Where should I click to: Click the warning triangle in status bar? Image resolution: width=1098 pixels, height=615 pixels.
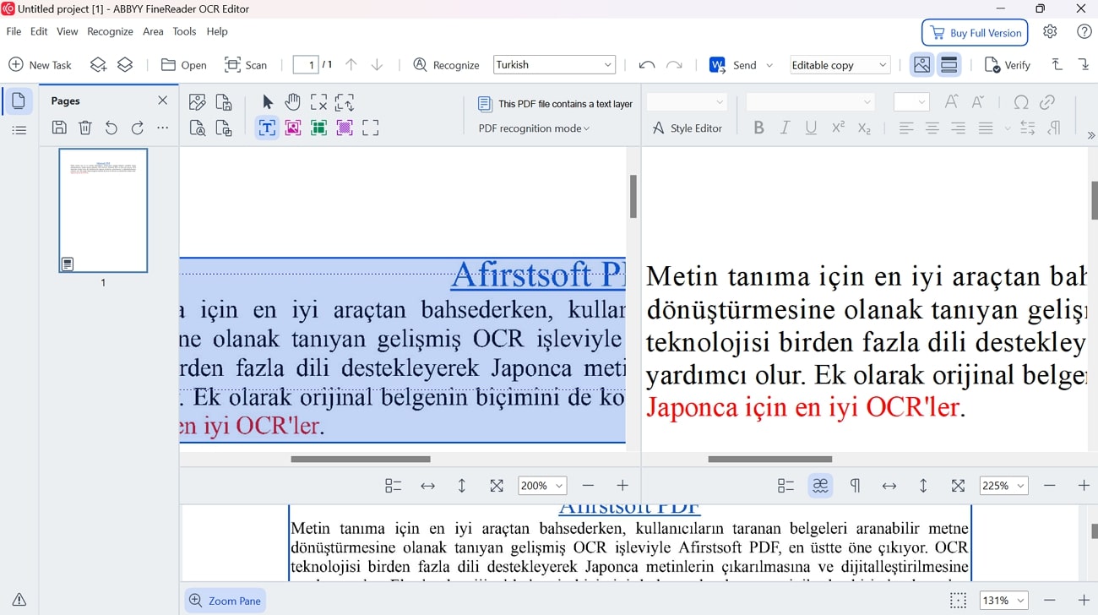(x=19, y=600)
